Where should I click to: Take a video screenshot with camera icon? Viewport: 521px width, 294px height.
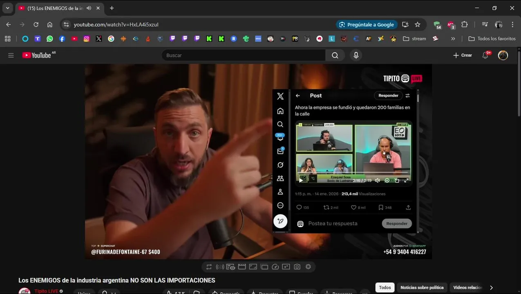click(297, 267)
